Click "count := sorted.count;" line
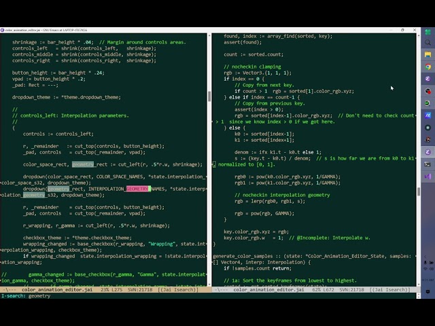The height and width of the screenshot is (326, 435). click(254, 54)
